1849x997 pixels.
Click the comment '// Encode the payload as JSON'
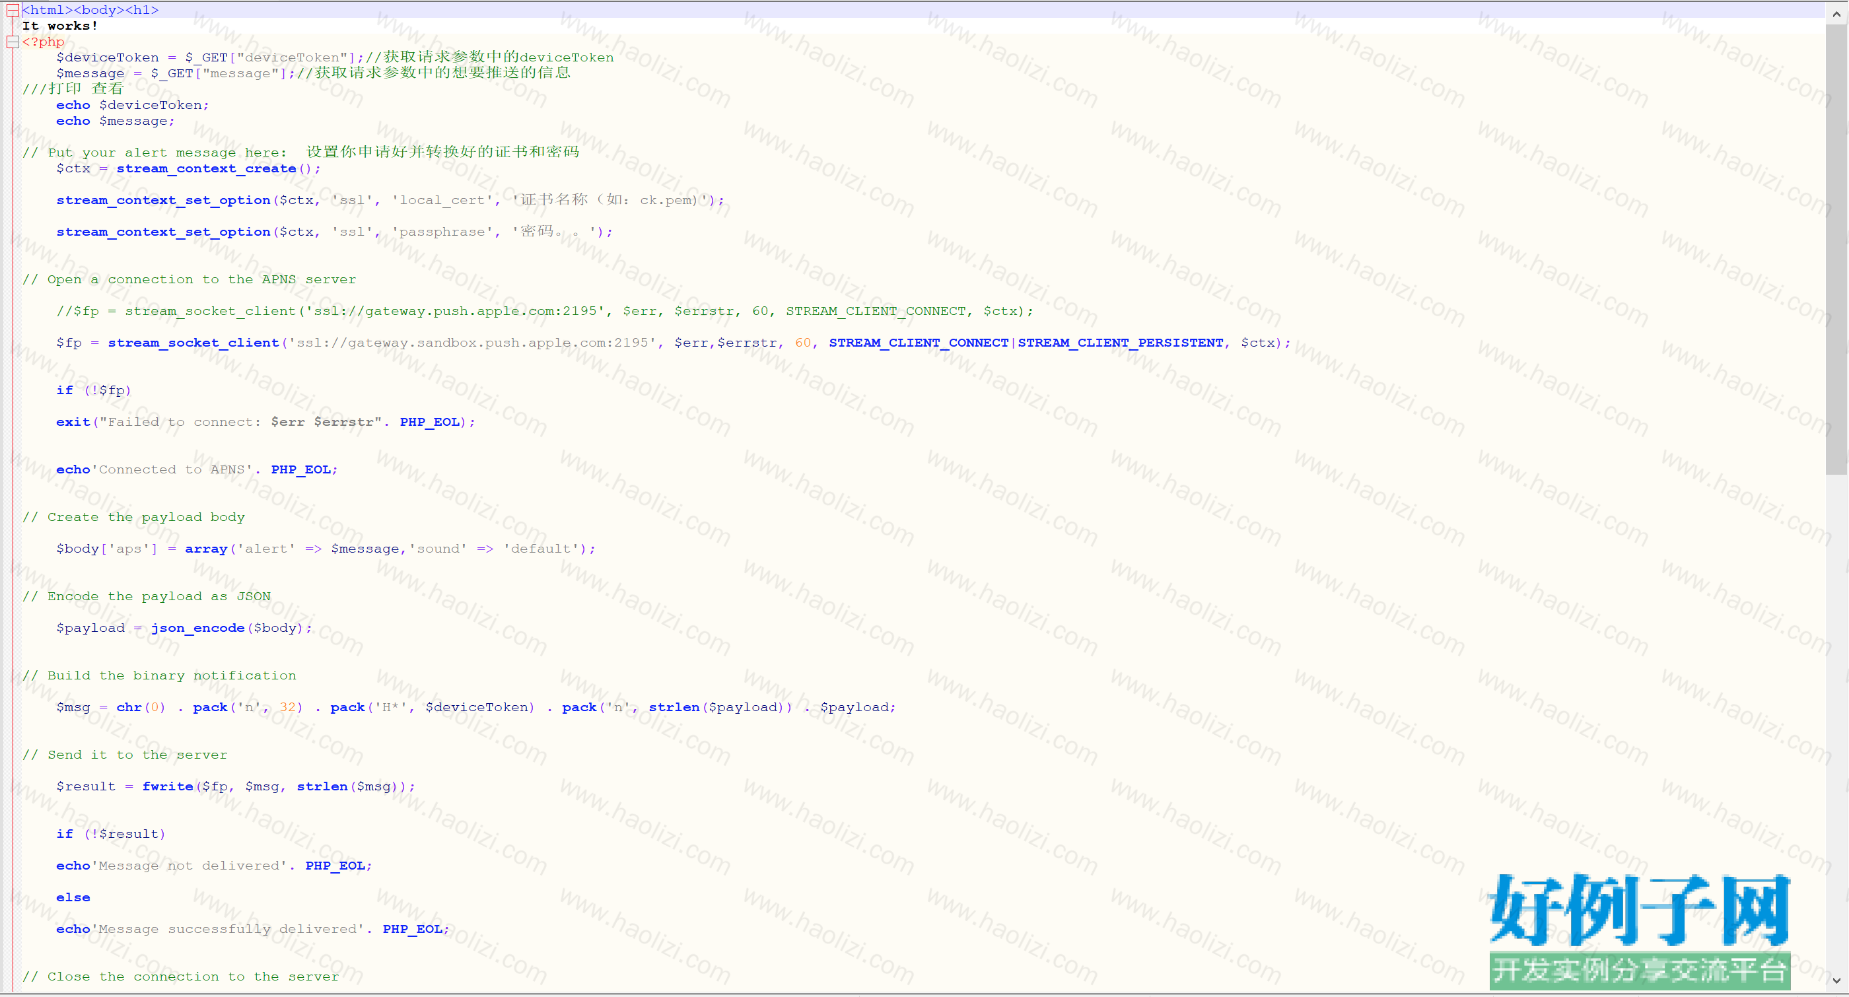[147, 596]
